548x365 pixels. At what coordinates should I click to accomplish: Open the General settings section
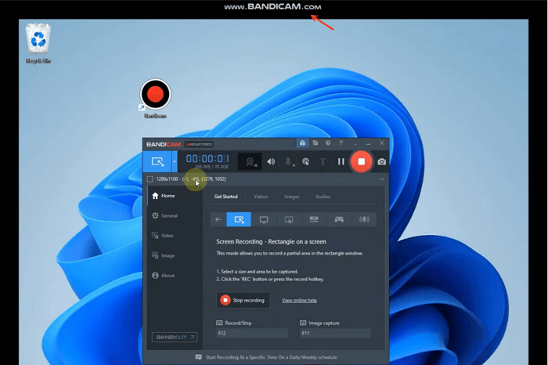click(x=175, y=215)
